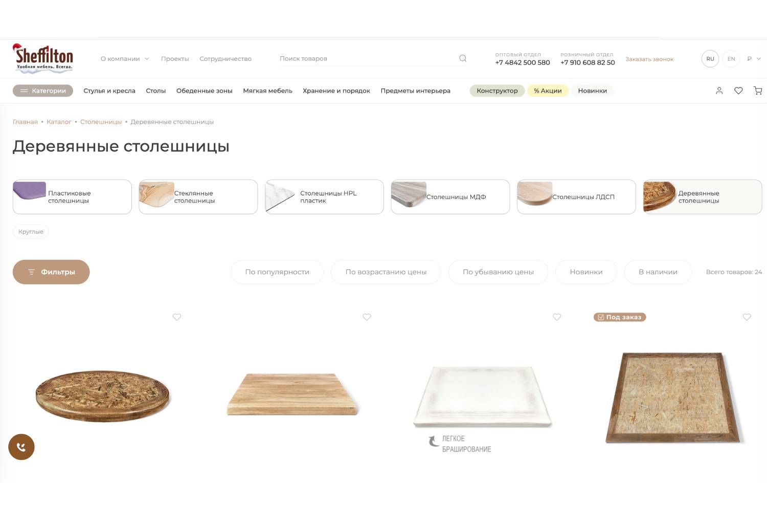Screen dimensions: 767x511
Task: Click the Sheffilton logo
Action: pyautogui.click(x=43, y=58)
